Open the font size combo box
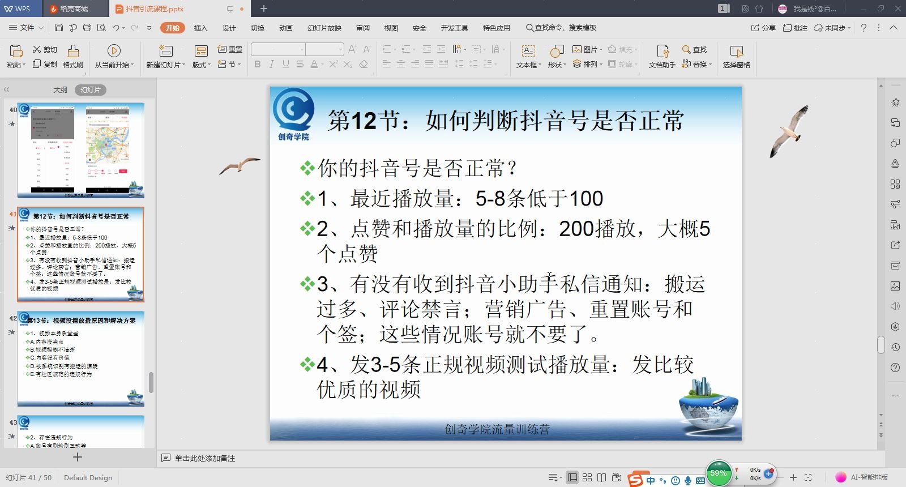This screenshot has height=487, width=906. click(x=325, y=49)
